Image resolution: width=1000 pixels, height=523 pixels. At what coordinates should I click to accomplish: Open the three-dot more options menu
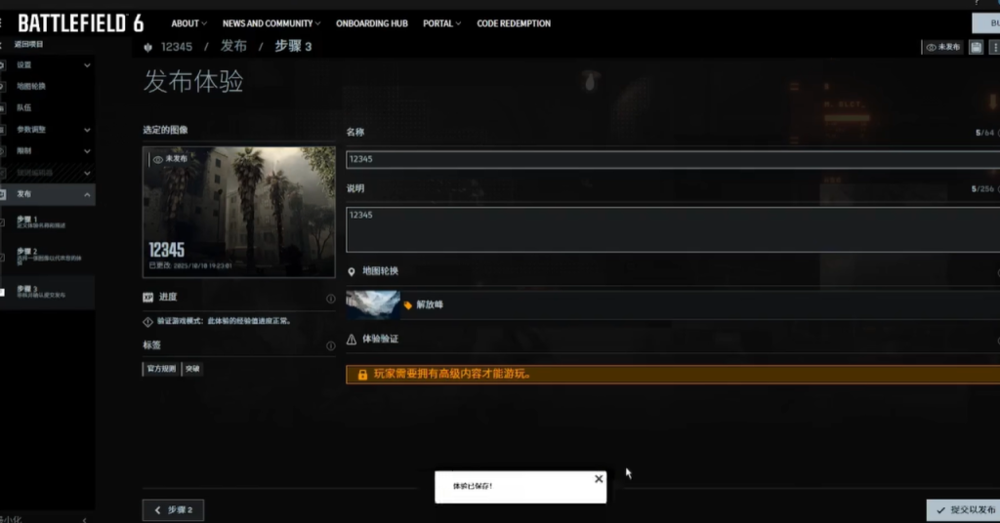tap(994, 47)
